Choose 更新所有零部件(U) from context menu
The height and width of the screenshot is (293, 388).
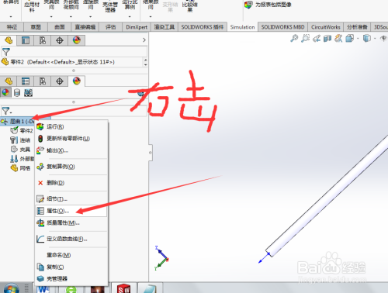(x=71, y=139)
